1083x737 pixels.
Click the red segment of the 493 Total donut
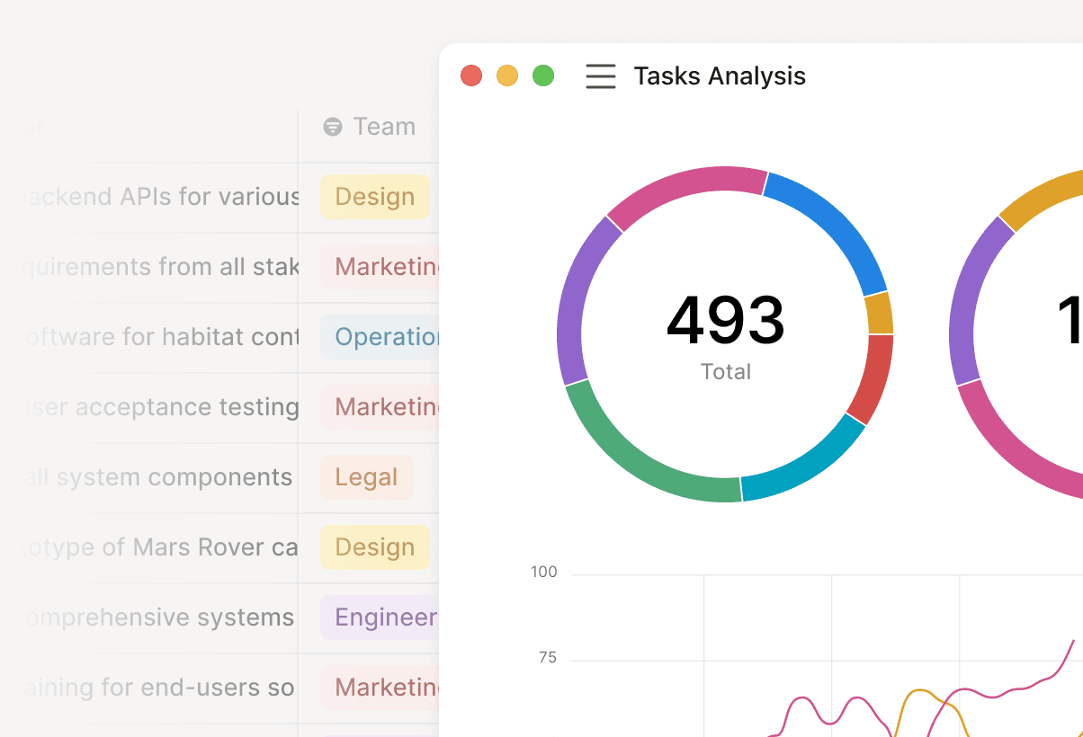pyautogui.click(x=872, y=377)
